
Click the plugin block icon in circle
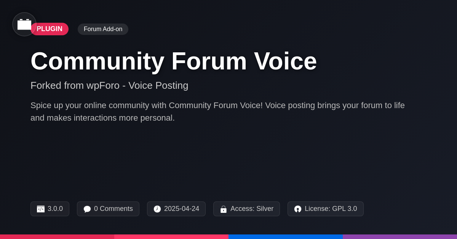coord(24,24)
